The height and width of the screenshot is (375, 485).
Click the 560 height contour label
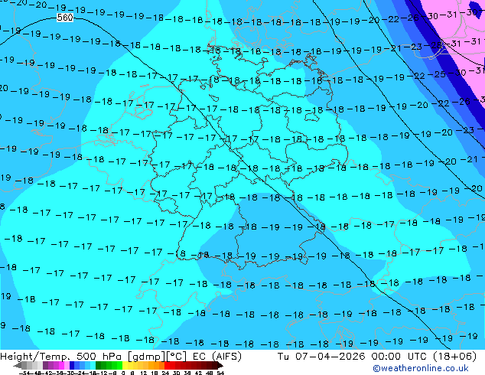pyautogui.click(x=65, y=18)
